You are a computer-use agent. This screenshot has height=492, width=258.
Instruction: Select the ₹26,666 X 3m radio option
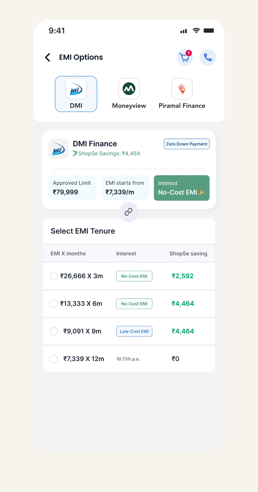(x=54, y=276)
